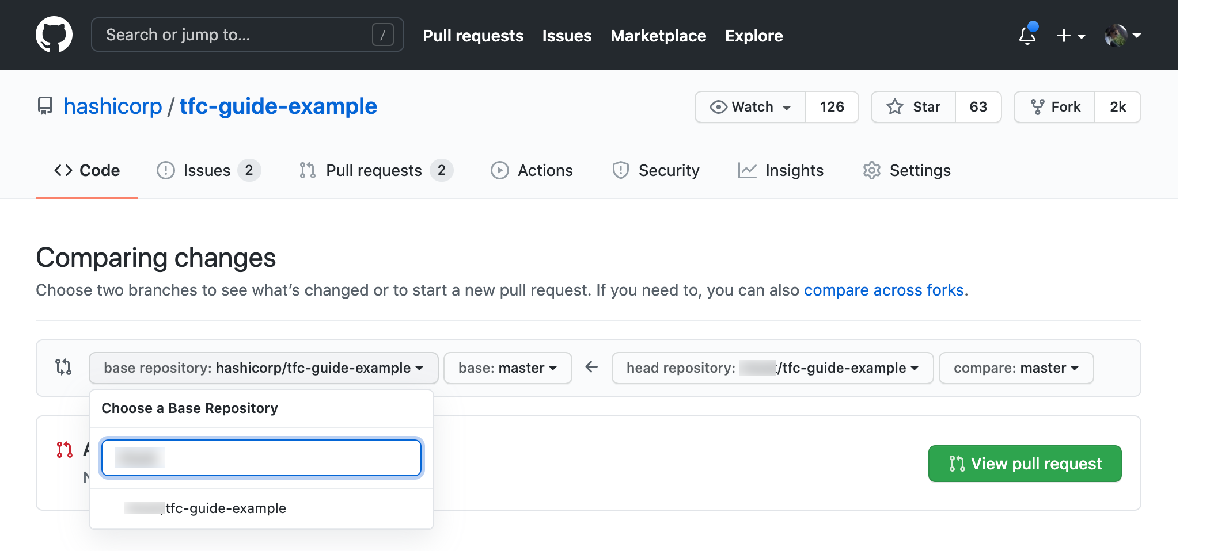The width and height of the screenshot is (1214, 551).
Task: Switch to the Settings tab
Action: (906, 170)
